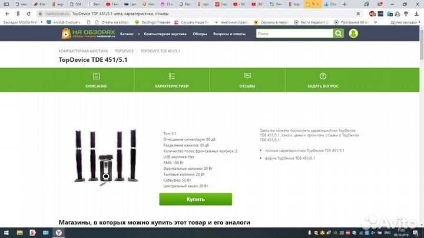Click the TopDevice TDE 451/5.1 page heading
The width and height of the screenshot is (424, 238).
click(x=93, y=59)
